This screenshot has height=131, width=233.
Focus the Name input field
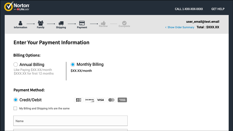click(x=71, y=121)
